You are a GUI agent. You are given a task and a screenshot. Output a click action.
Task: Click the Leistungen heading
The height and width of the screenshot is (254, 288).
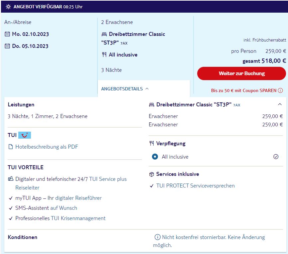tap(21, 105)
